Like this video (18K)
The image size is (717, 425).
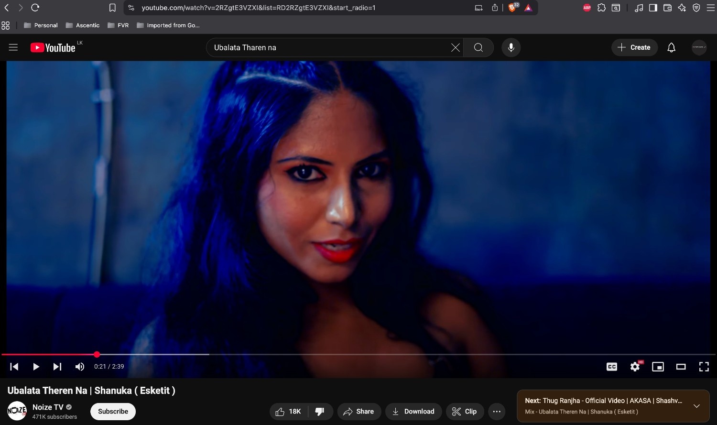pos(289,411)
